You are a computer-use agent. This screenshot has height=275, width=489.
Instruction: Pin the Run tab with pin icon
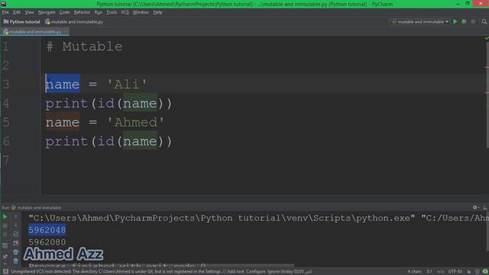pos(5,257)
